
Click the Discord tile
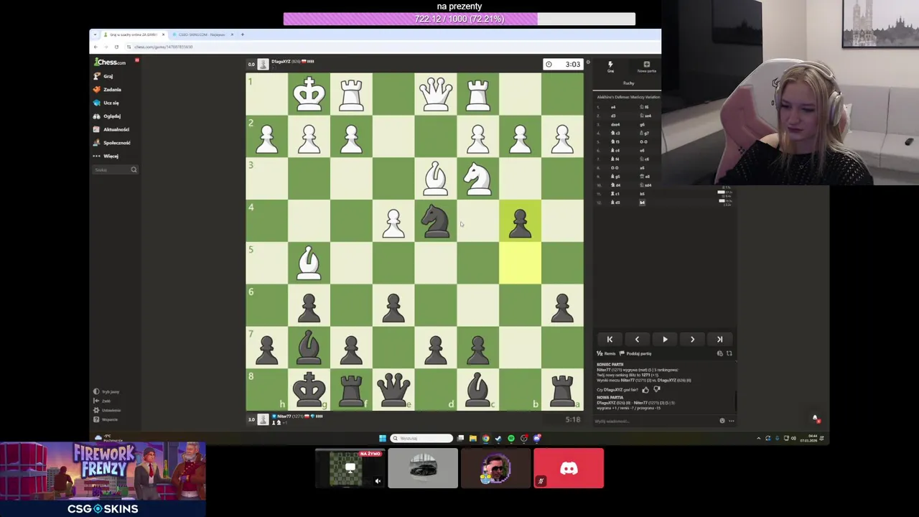pyautogui.click(x=569, y=468)
